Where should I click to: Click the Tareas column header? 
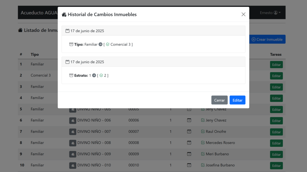276,54
